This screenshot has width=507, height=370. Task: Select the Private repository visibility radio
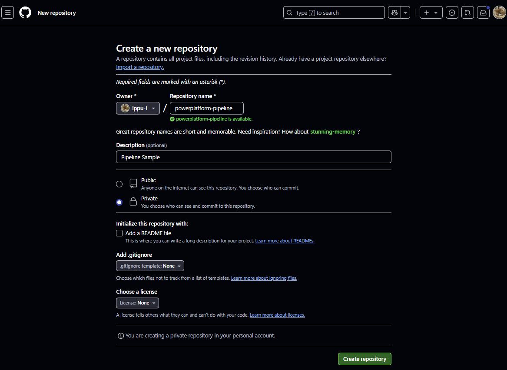tap(119, 202)
